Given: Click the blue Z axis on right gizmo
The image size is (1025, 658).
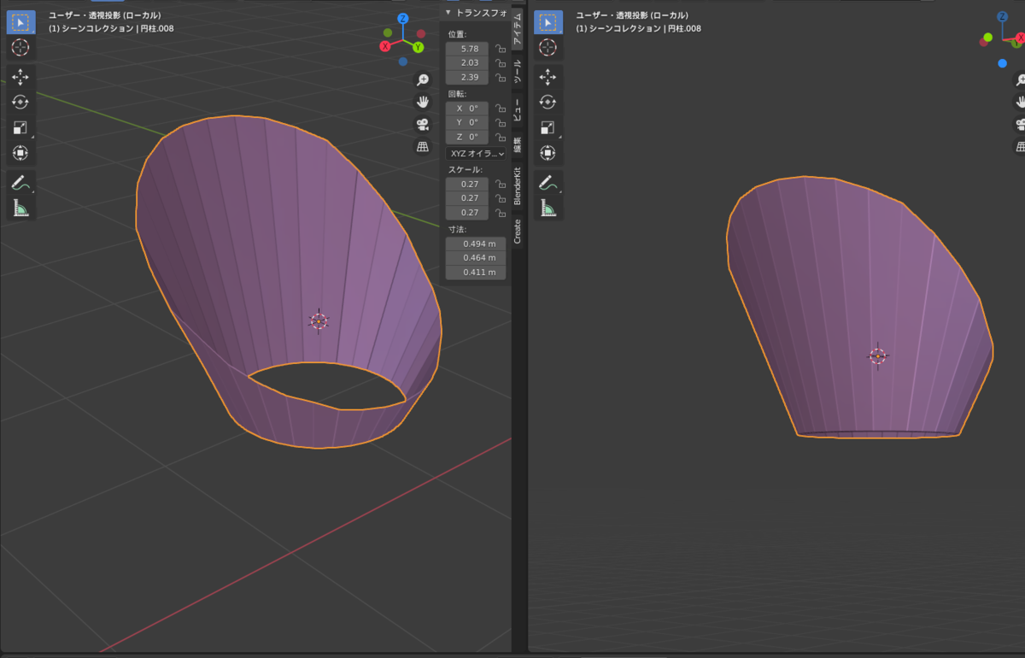Looking at the screenshot, I should click(1002, 16).
